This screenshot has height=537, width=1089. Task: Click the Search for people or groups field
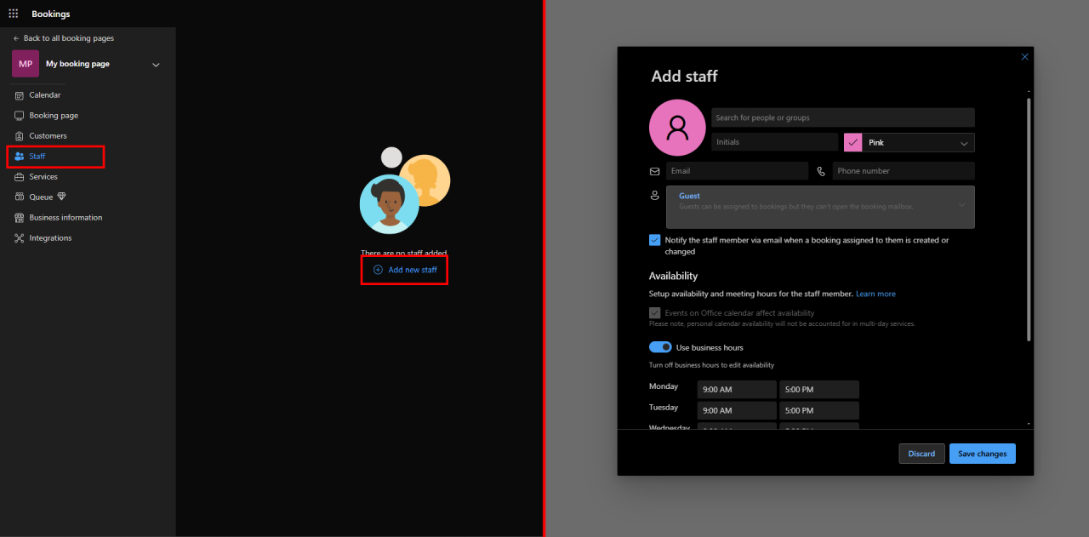pyautogui.click(x=843, y=117)
